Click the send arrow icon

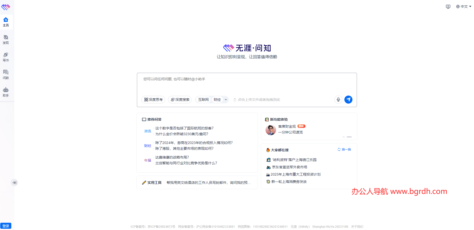coord(348,100)
